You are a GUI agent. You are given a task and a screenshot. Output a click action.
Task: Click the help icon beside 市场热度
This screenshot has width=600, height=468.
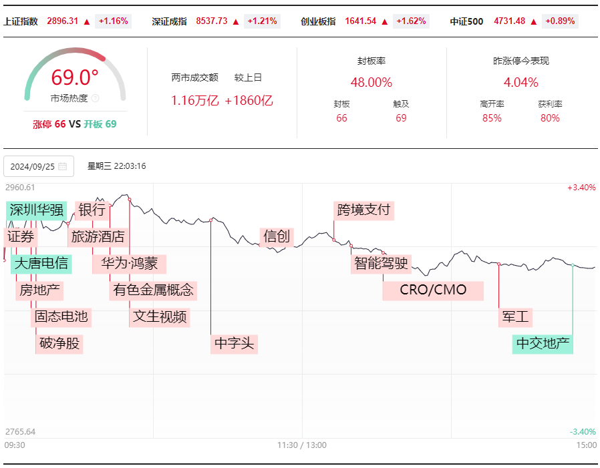coord(96,98)
